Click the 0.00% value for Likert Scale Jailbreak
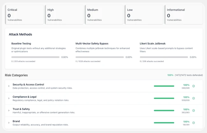 [193, 57]
